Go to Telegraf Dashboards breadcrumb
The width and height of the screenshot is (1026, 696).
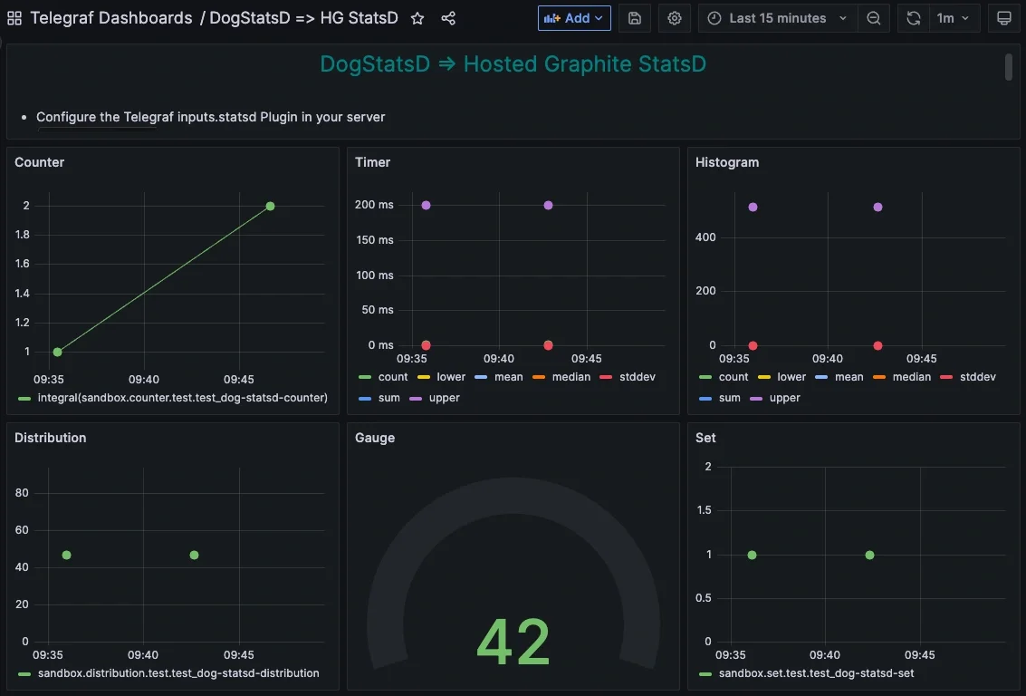pos(110,17)
